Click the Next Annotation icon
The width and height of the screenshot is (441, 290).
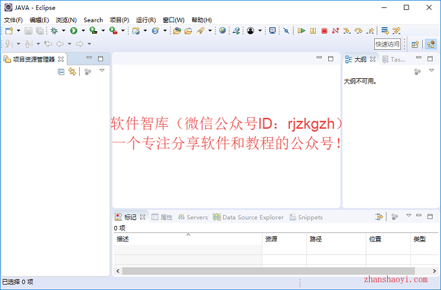9,44
